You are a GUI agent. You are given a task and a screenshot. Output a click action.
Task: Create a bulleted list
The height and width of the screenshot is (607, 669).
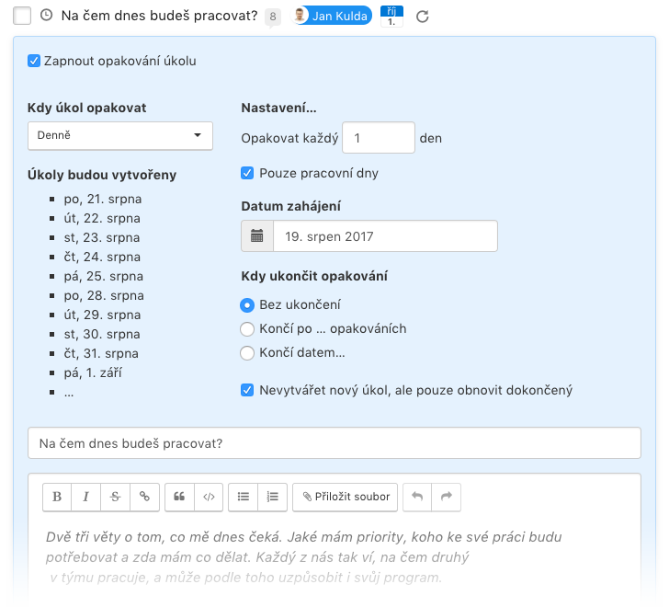(244, 497)
